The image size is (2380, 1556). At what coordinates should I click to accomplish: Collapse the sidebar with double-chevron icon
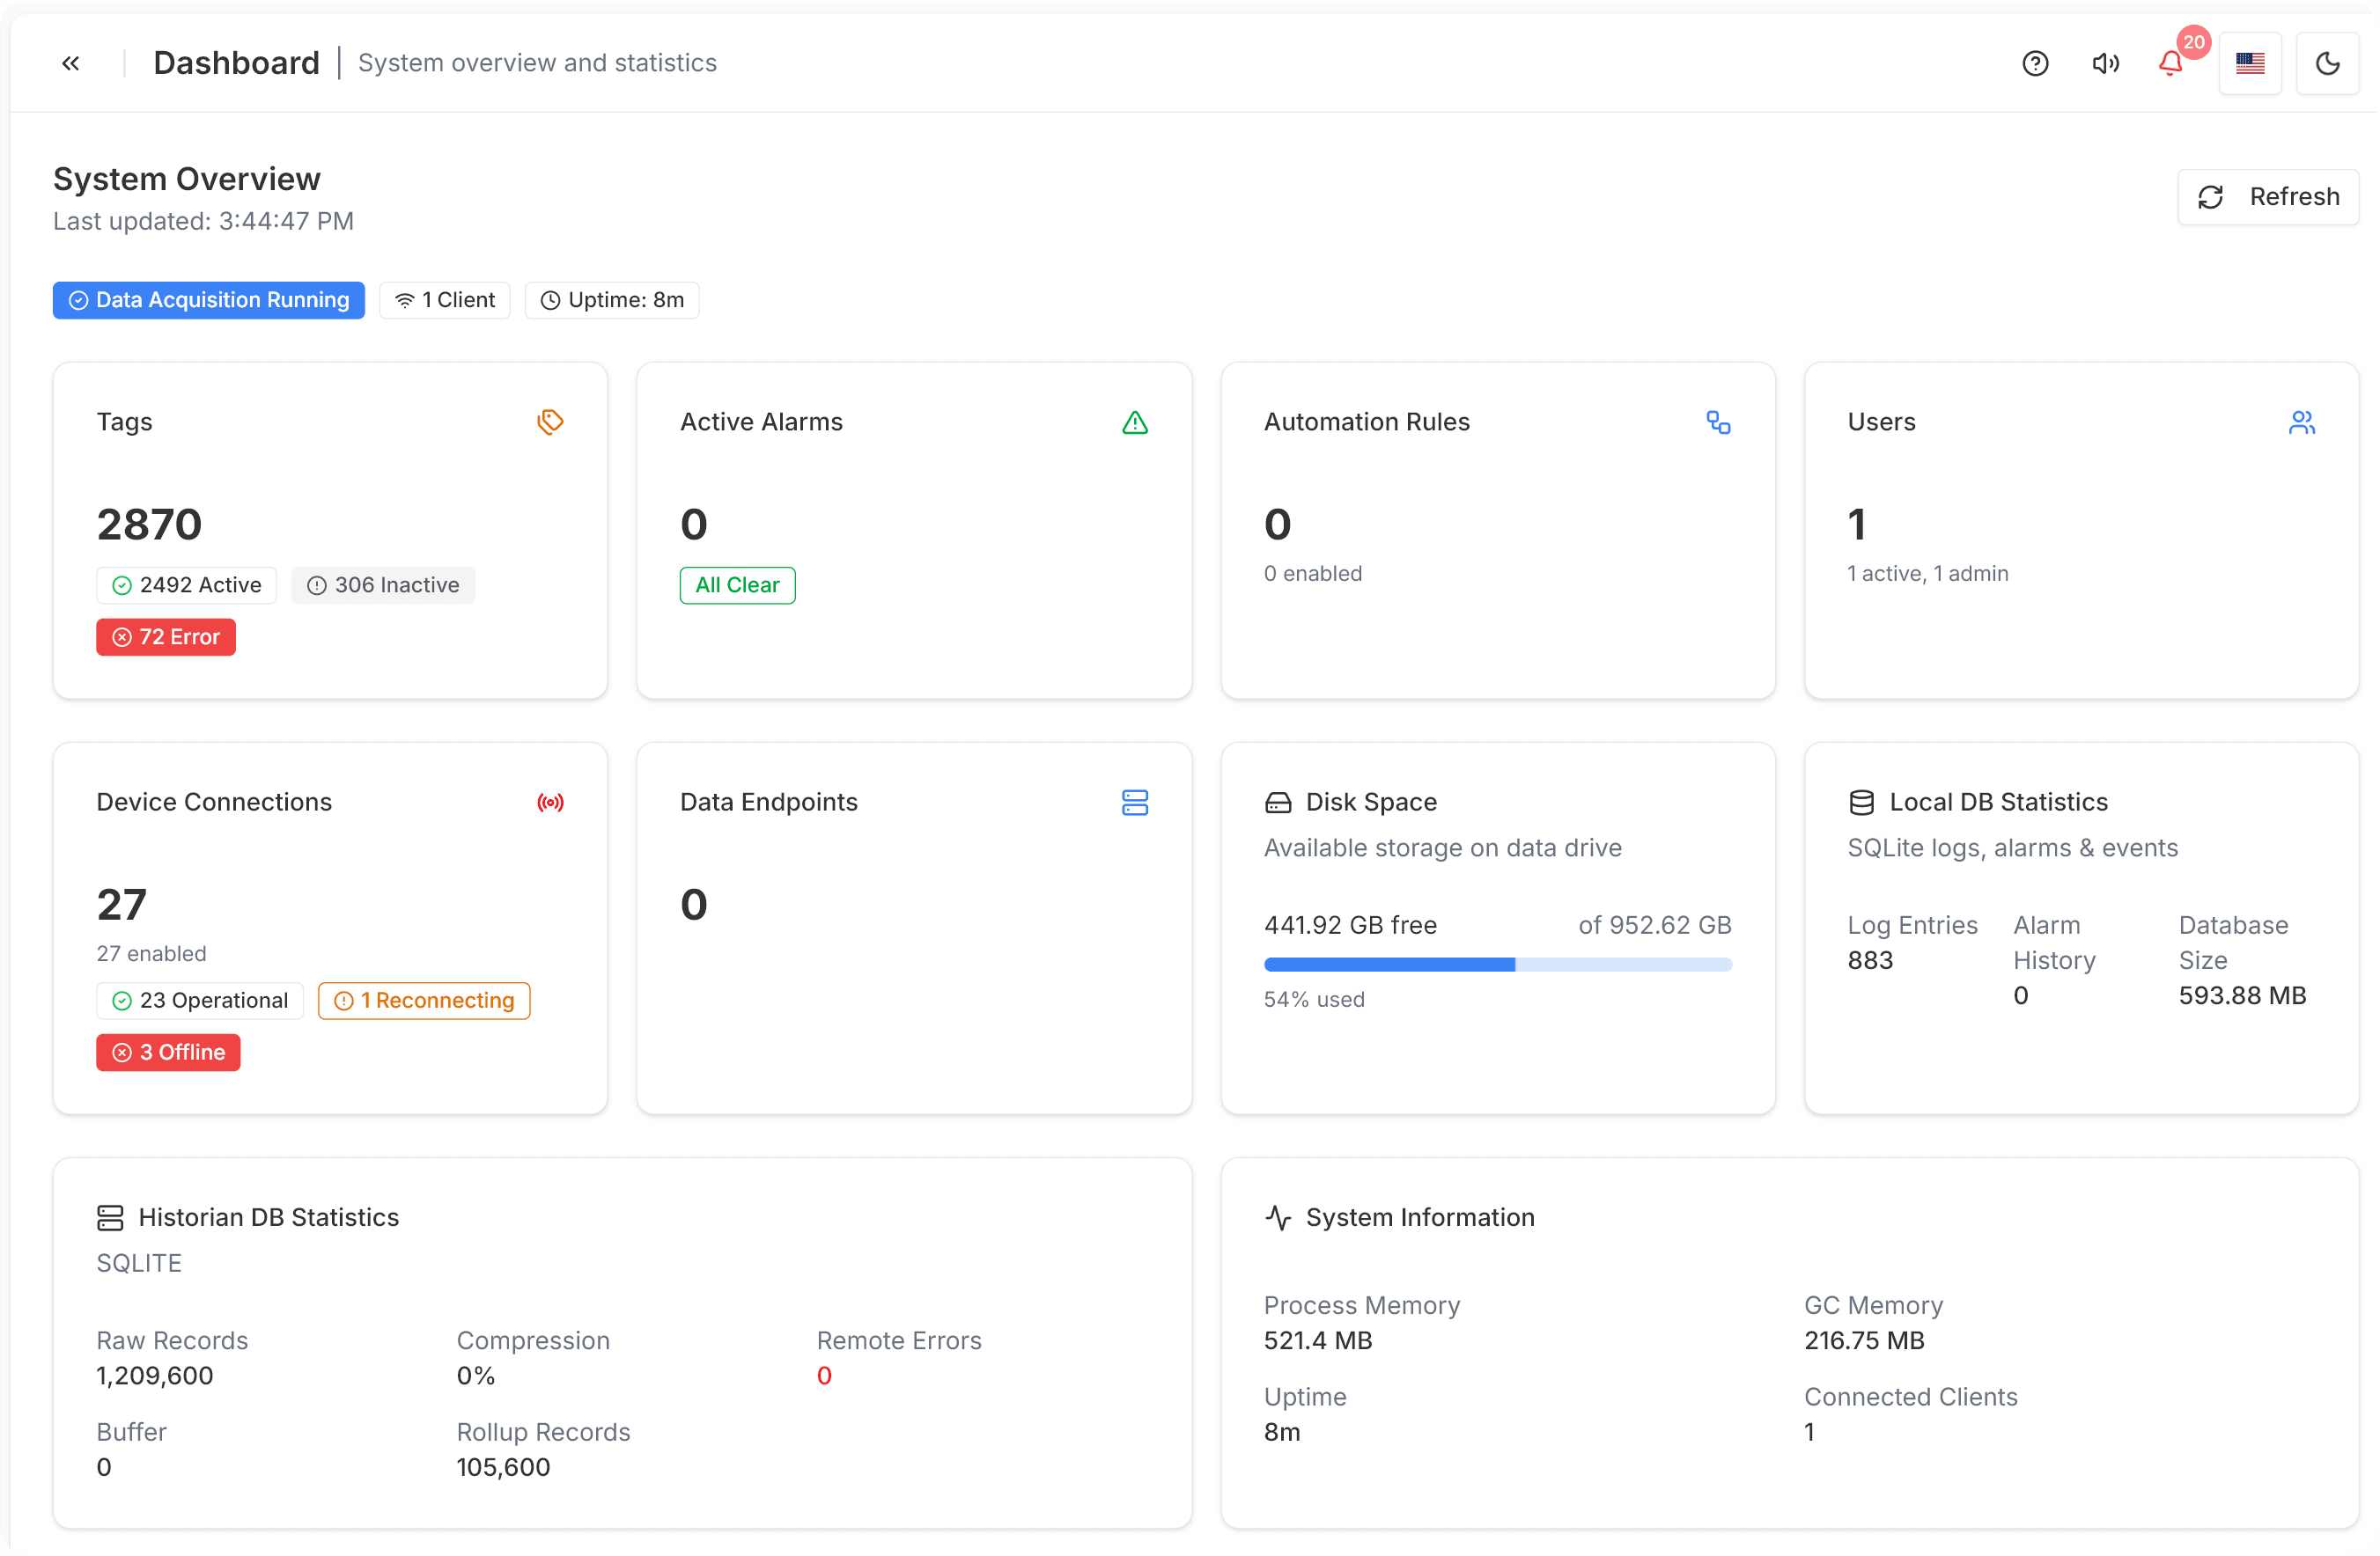point(71,63)
